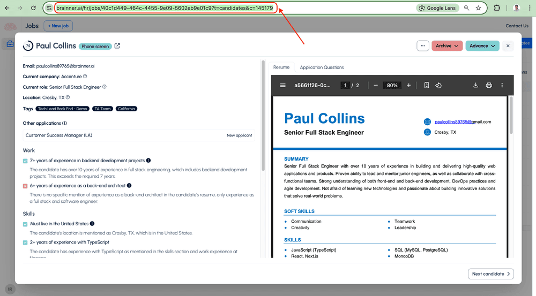Open candidate profile via external link icon

click(117, 46)
